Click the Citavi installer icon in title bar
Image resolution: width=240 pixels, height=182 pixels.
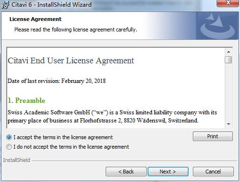5,5
